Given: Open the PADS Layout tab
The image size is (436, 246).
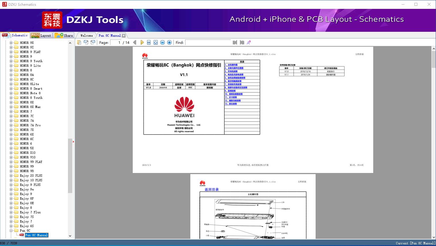Looking at the screenshot, I should pos(41,36).
